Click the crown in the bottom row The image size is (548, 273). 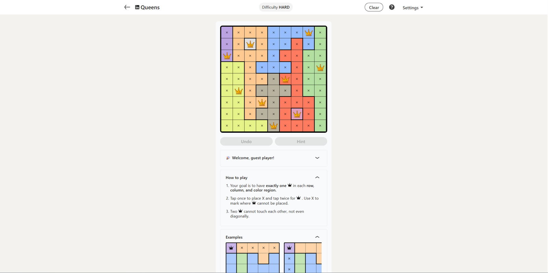click(x=273, y=126)
